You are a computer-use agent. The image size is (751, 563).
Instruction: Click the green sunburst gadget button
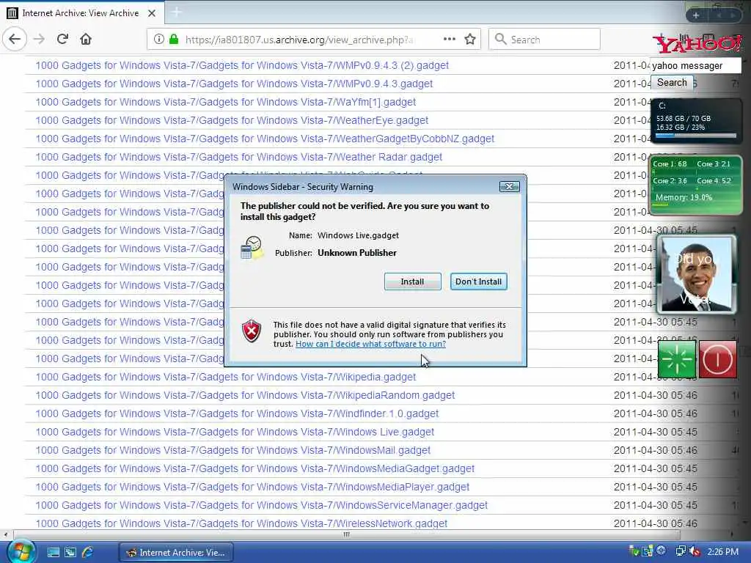tap(677, 359)
